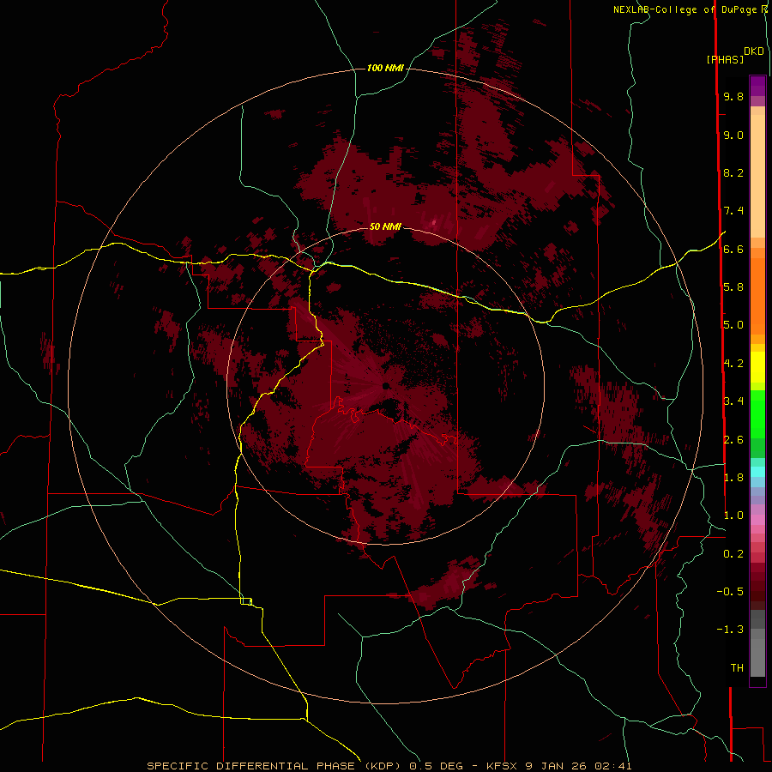Pick the yellow segment beside 4.2
Screen dimensions: 772x772
757,367
